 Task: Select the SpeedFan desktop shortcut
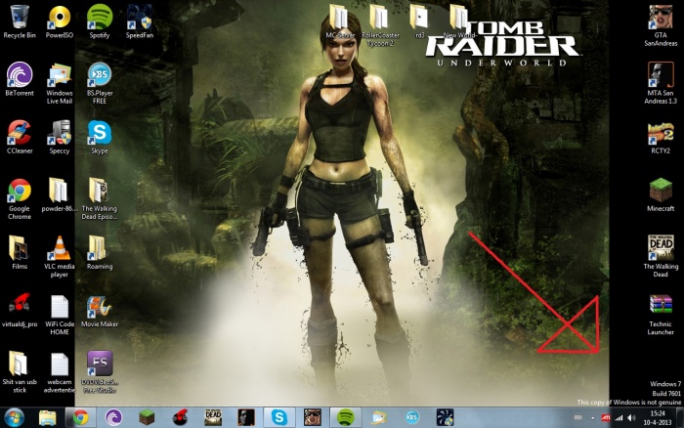pos(140,21)
